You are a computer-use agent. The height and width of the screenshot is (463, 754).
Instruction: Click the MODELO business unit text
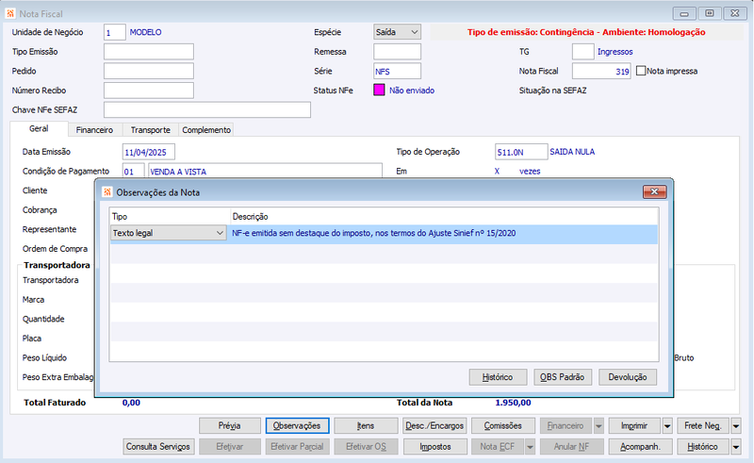point(146,32)
